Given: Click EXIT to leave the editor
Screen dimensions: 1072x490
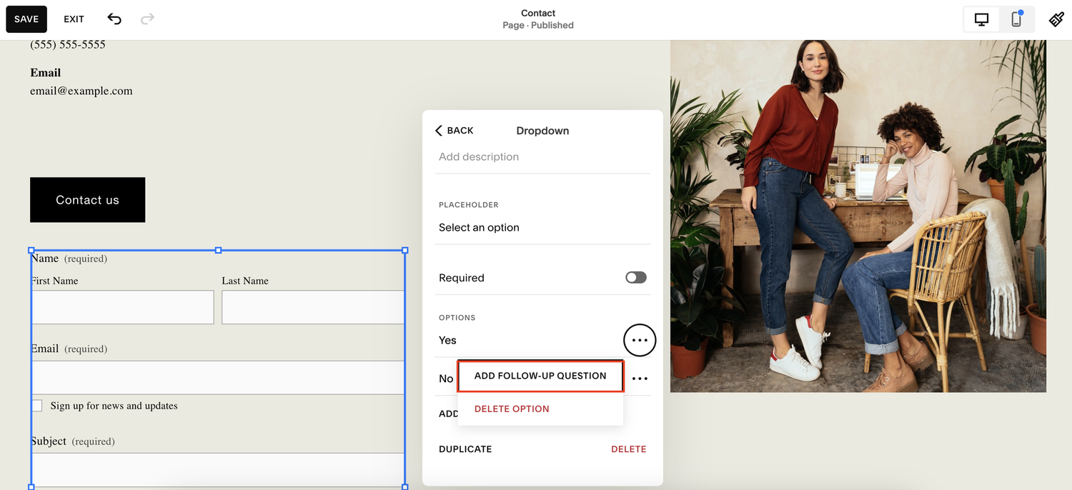Looking at the screenshot, I should click(x=74, y=19).
